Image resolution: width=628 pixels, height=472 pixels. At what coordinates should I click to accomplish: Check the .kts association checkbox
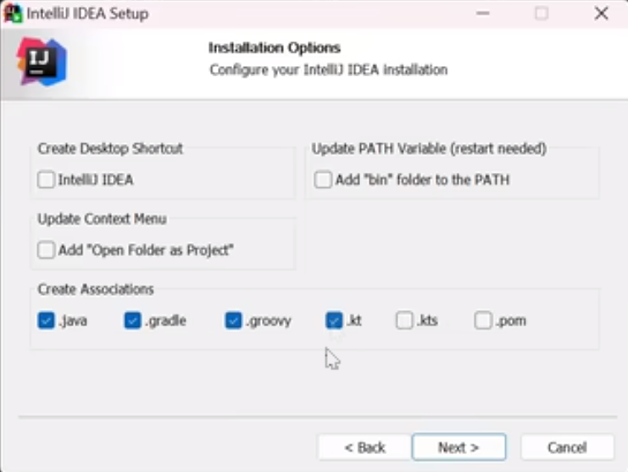(x=404, y=320)
